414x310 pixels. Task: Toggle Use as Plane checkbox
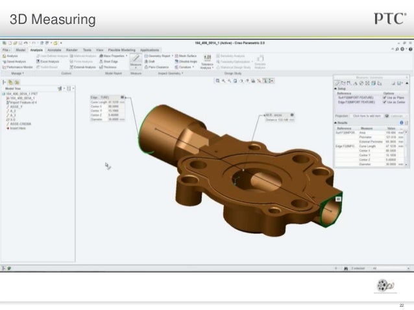pyautogui.click(x=385, y=98)
